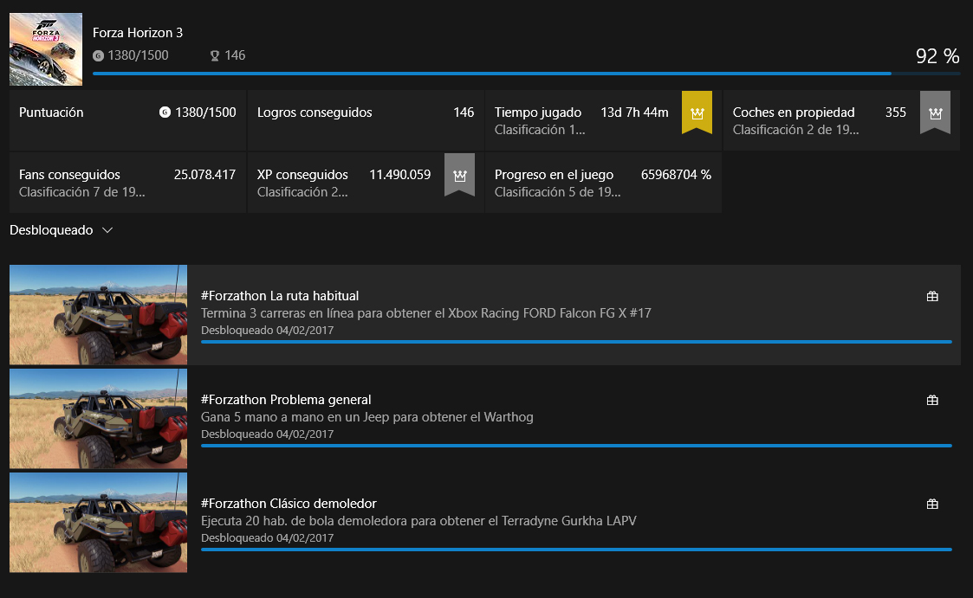Open the Forza Horizon 3 cover art
This screenshot has height=598, width=973.
click(x=46, y=49)
